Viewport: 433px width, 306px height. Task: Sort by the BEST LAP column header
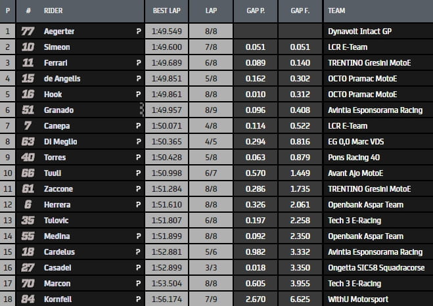click(x=167, y=11)
